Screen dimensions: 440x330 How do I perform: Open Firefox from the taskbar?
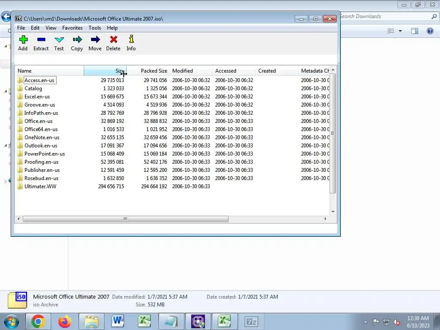pyautogui.click(x=65, y=321)
